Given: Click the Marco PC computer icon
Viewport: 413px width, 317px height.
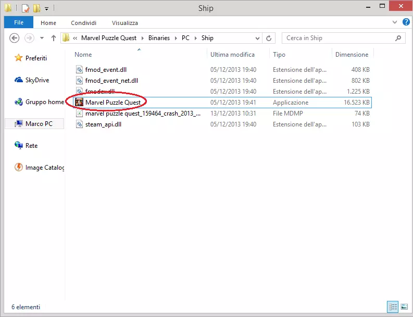Looking at the screenshot, I should [18, 123].
